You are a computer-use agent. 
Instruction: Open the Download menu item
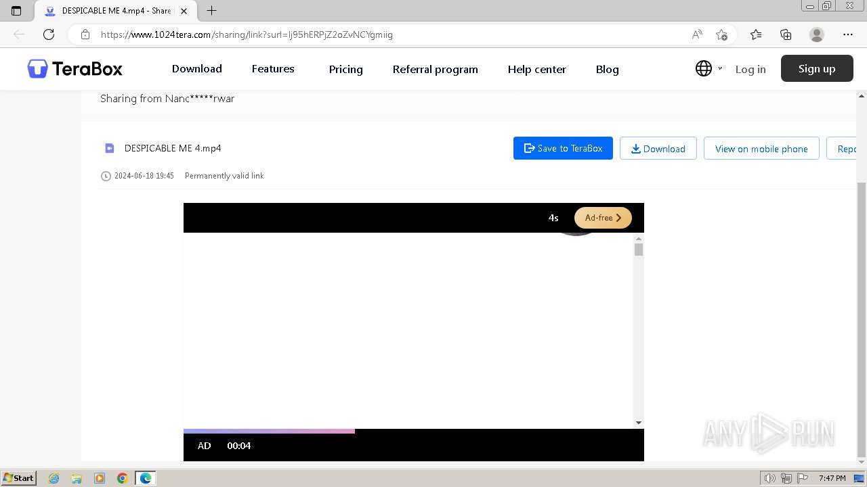pos(196,68)
